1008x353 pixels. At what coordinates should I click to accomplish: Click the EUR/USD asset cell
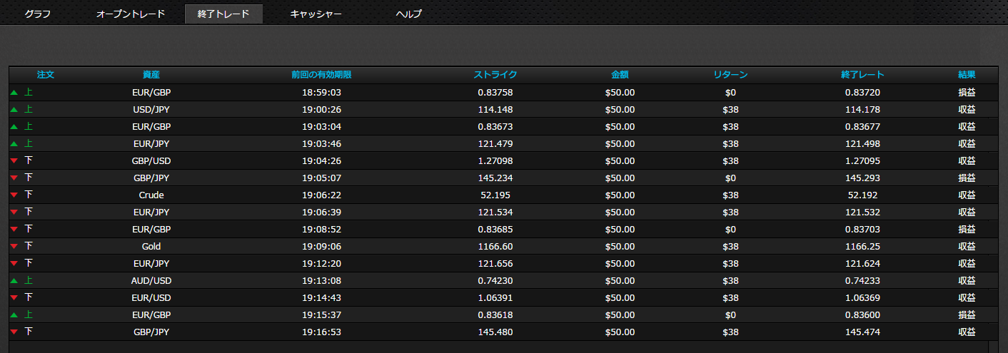tap(151, 298)
